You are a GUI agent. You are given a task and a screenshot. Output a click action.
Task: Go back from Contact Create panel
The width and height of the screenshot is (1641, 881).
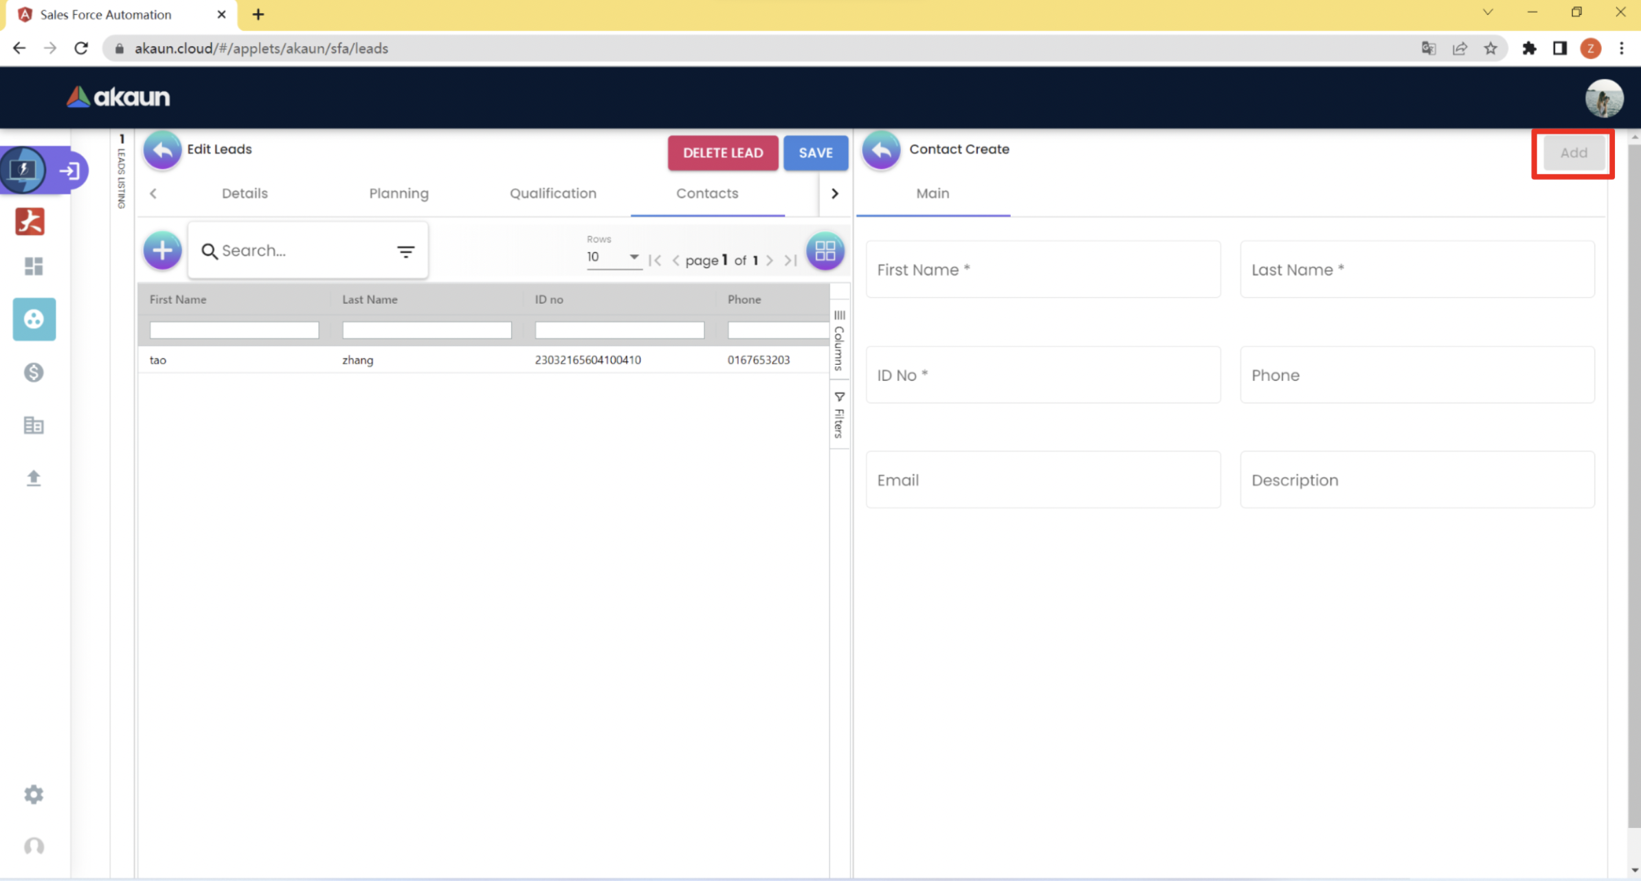[880, 150]
